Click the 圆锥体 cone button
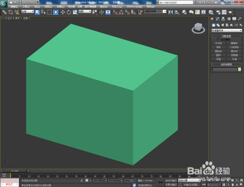 coord(234,43)
